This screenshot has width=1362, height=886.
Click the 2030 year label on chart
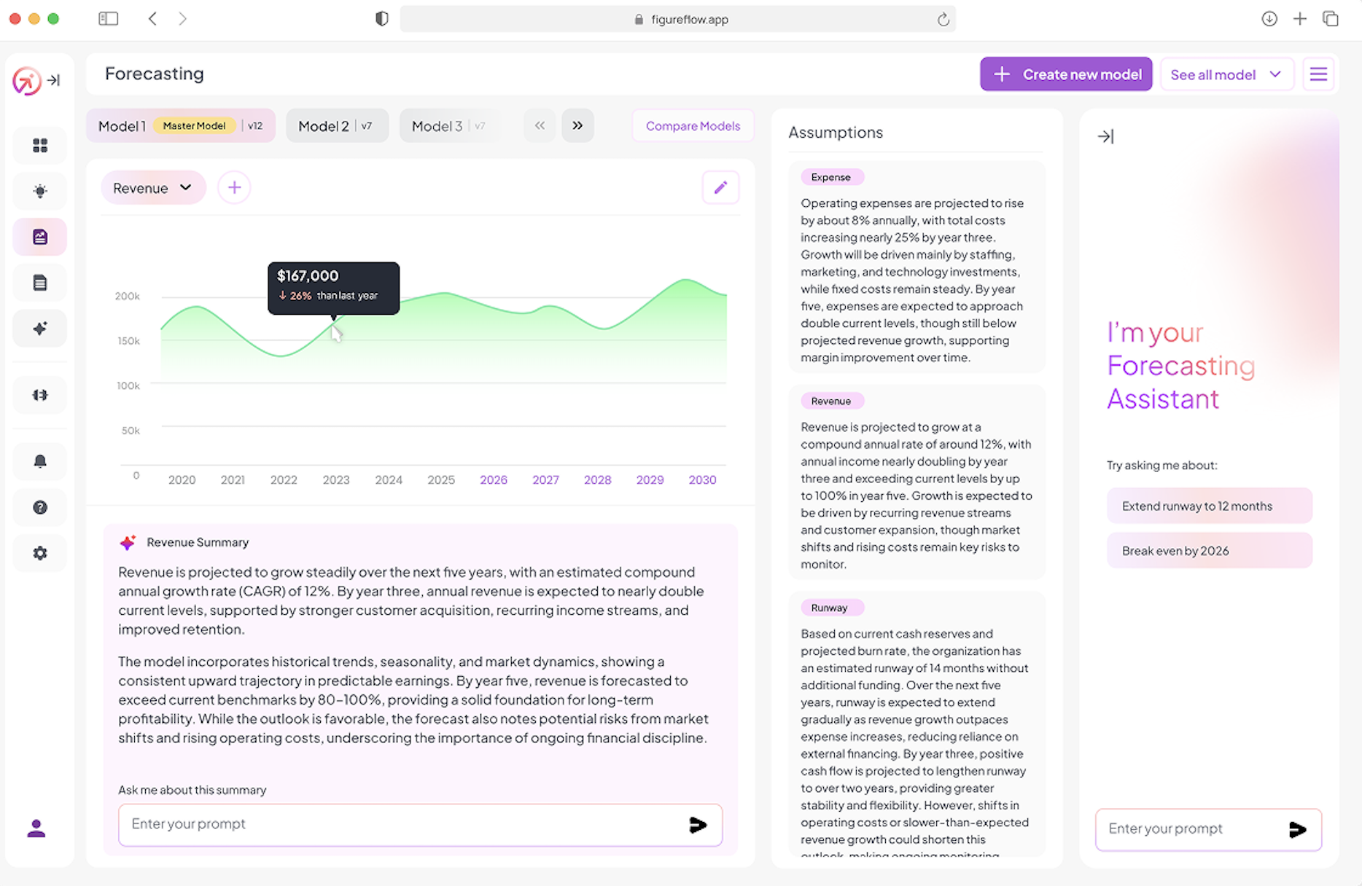click(702, 480)
